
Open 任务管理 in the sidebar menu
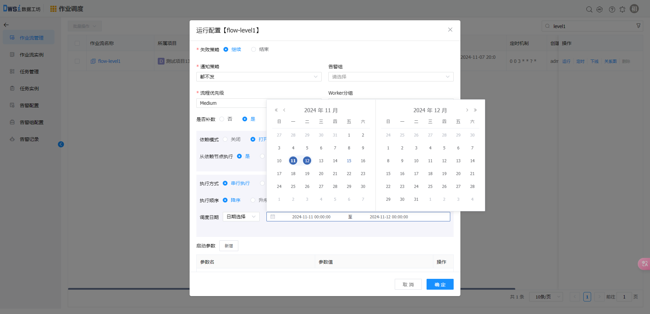click(x=29, y=72)
